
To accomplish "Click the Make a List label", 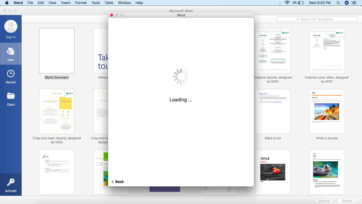I will coord(273,138).
